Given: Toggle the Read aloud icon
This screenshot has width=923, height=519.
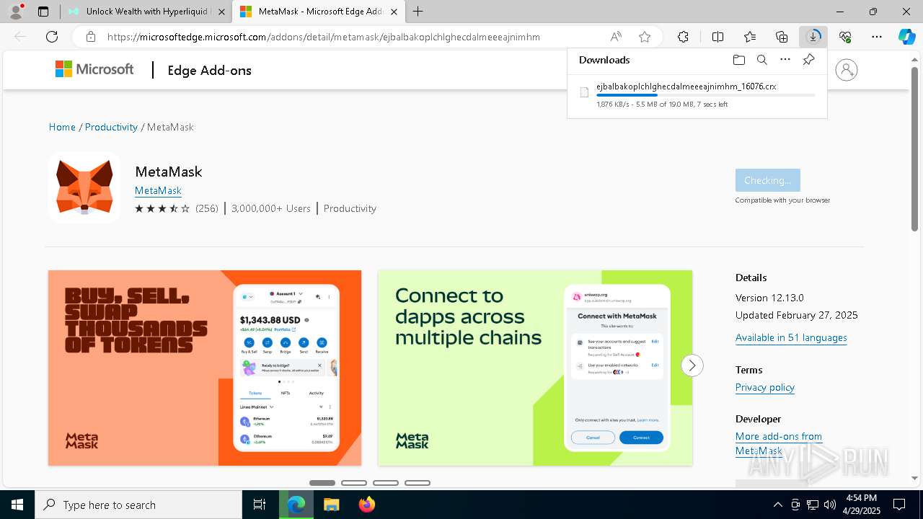Looking at the screenshot, I should 616,37.
